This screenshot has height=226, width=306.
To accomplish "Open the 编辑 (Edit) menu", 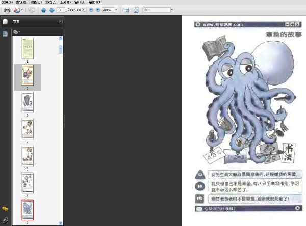I will 21,2.
